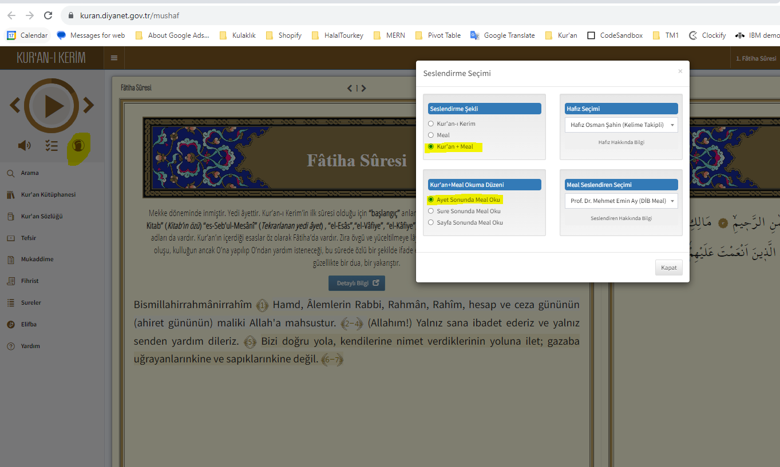Go to next verse with right arrow beside play
This screenshot has width=780, height=467.
[x=89, y=105]
